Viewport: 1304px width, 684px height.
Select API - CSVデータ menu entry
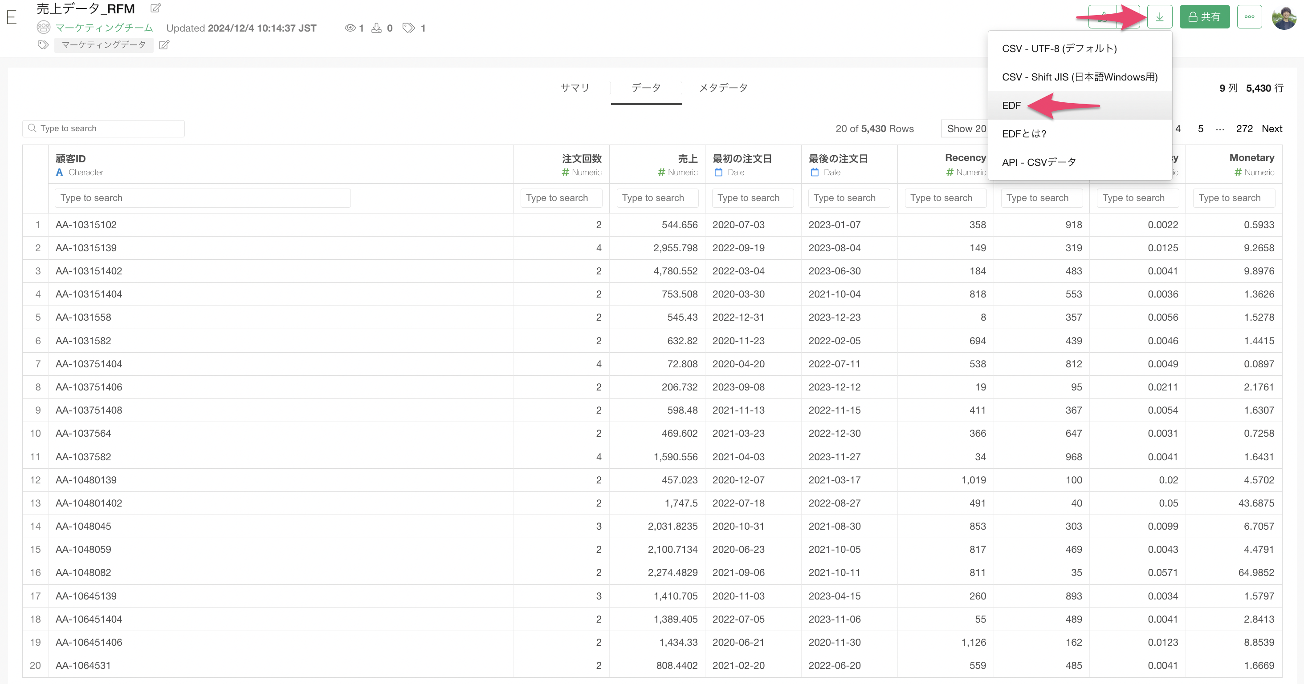1039,162
